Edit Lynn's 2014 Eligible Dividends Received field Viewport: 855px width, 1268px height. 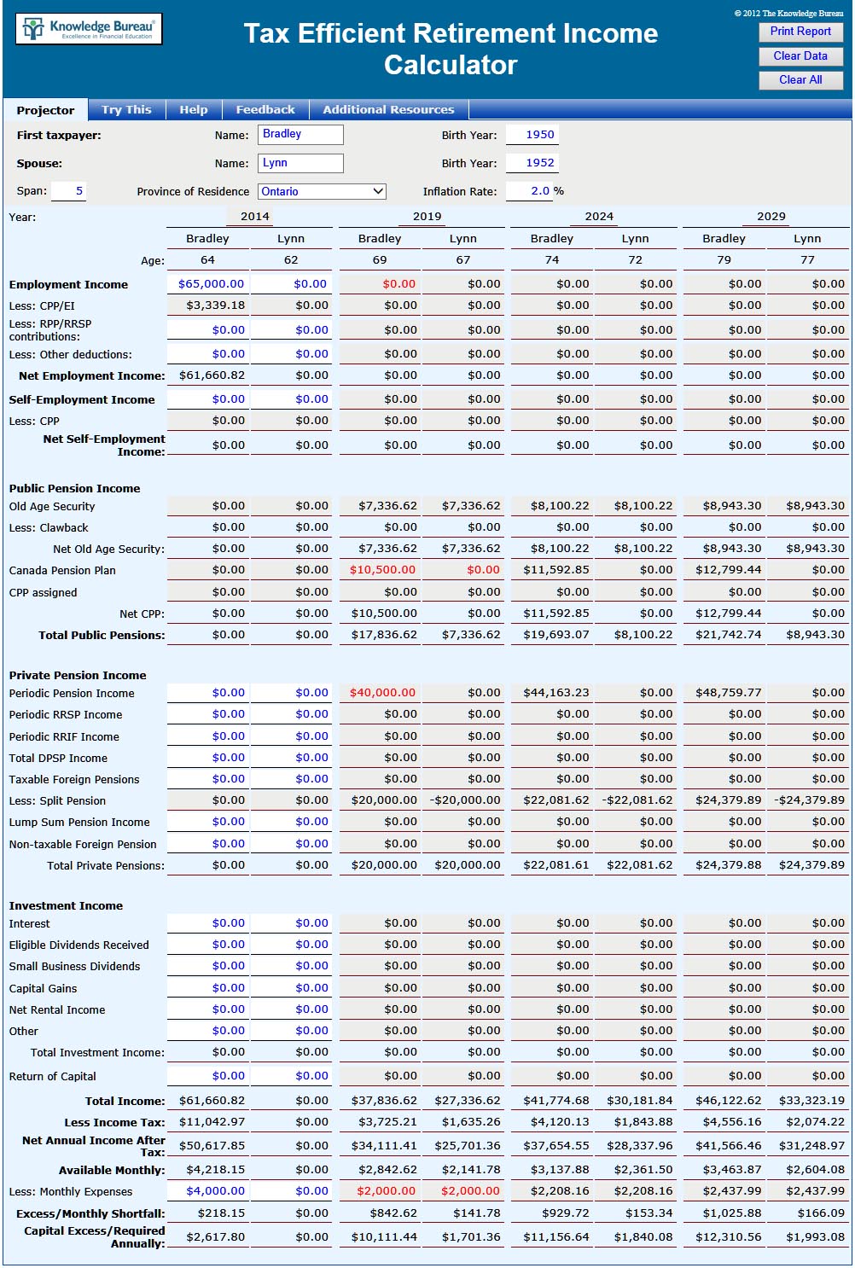click(x=292, y=945)
